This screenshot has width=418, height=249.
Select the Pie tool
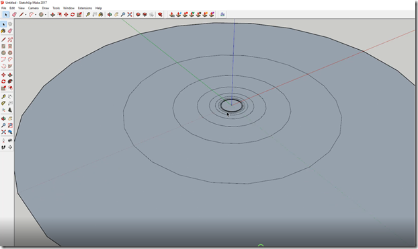tap(10, 66)
